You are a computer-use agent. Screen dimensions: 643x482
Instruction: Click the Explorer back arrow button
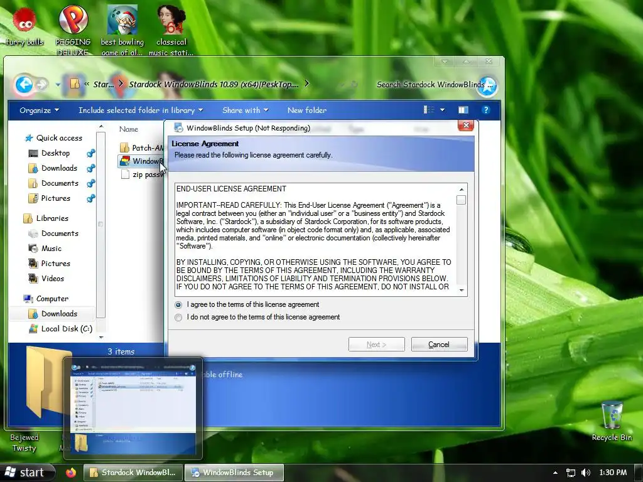tap(24, 85)
